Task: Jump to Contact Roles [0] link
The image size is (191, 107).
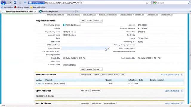Action: 126,15
